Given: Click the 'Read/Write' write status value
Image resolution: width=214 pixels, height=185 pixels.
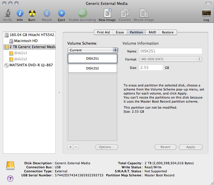Looking at the screenshot, I should [x=153, y=167].
